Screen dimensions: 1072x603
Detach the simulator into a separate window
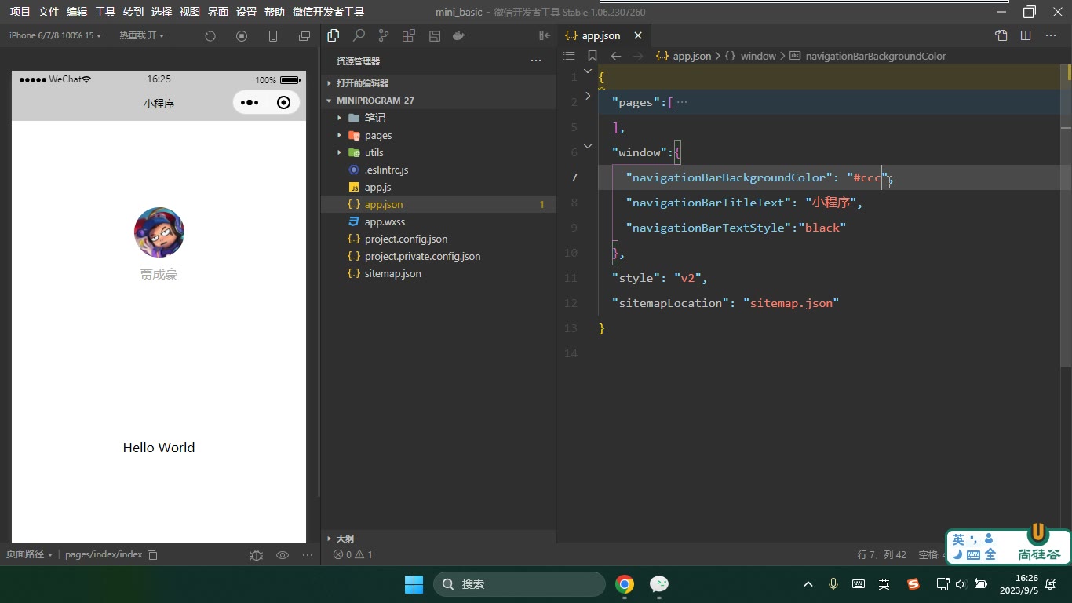click(x=304, y=36)
